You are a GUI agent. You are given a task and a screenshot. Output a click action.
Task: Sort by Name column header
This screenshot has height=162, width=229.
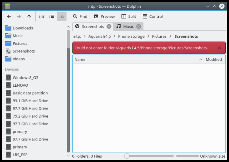click(x=138, y=59)
